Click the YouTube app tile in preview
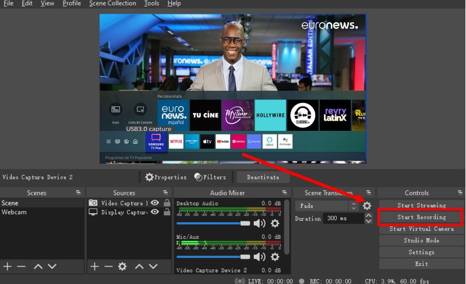Image resolution: width=466 pixels, height=284 pixels. (223, 141)
